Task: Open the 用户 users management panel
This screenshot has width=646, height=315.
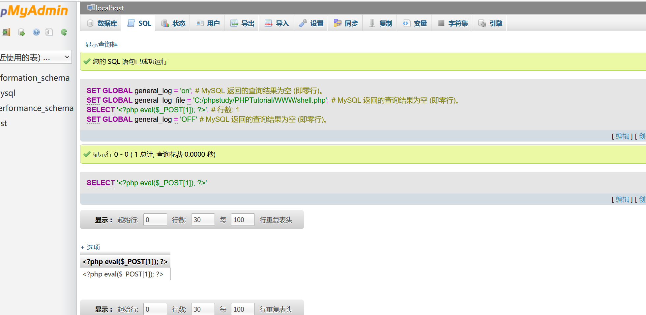Action: (207, 23)
